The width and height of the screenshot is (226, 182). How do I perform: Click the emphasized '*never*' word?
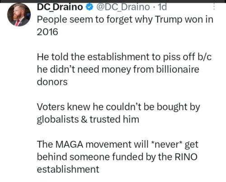[166, 144]
